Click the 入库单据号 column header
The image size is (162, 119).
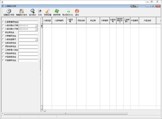point(59,21)
